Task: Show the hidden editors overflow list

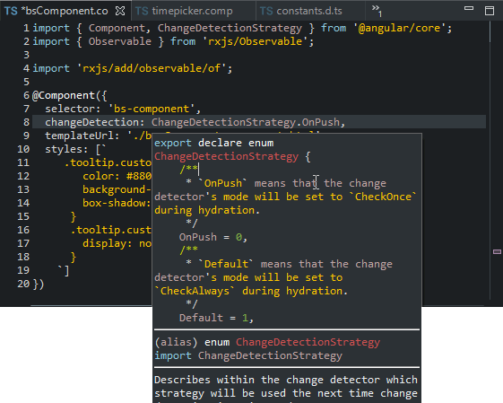Action: tap(377, 10)
